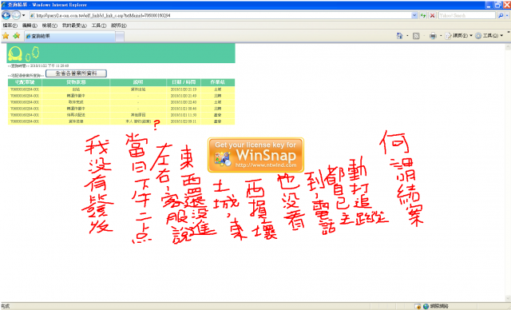511x310 pixels.
Task: Go back with the browser Back arrow
Action: [x=6, y=15]
